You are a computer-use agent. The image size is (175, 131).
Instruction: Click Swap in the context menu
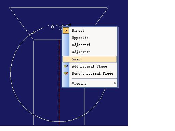(x=90, y=59)
